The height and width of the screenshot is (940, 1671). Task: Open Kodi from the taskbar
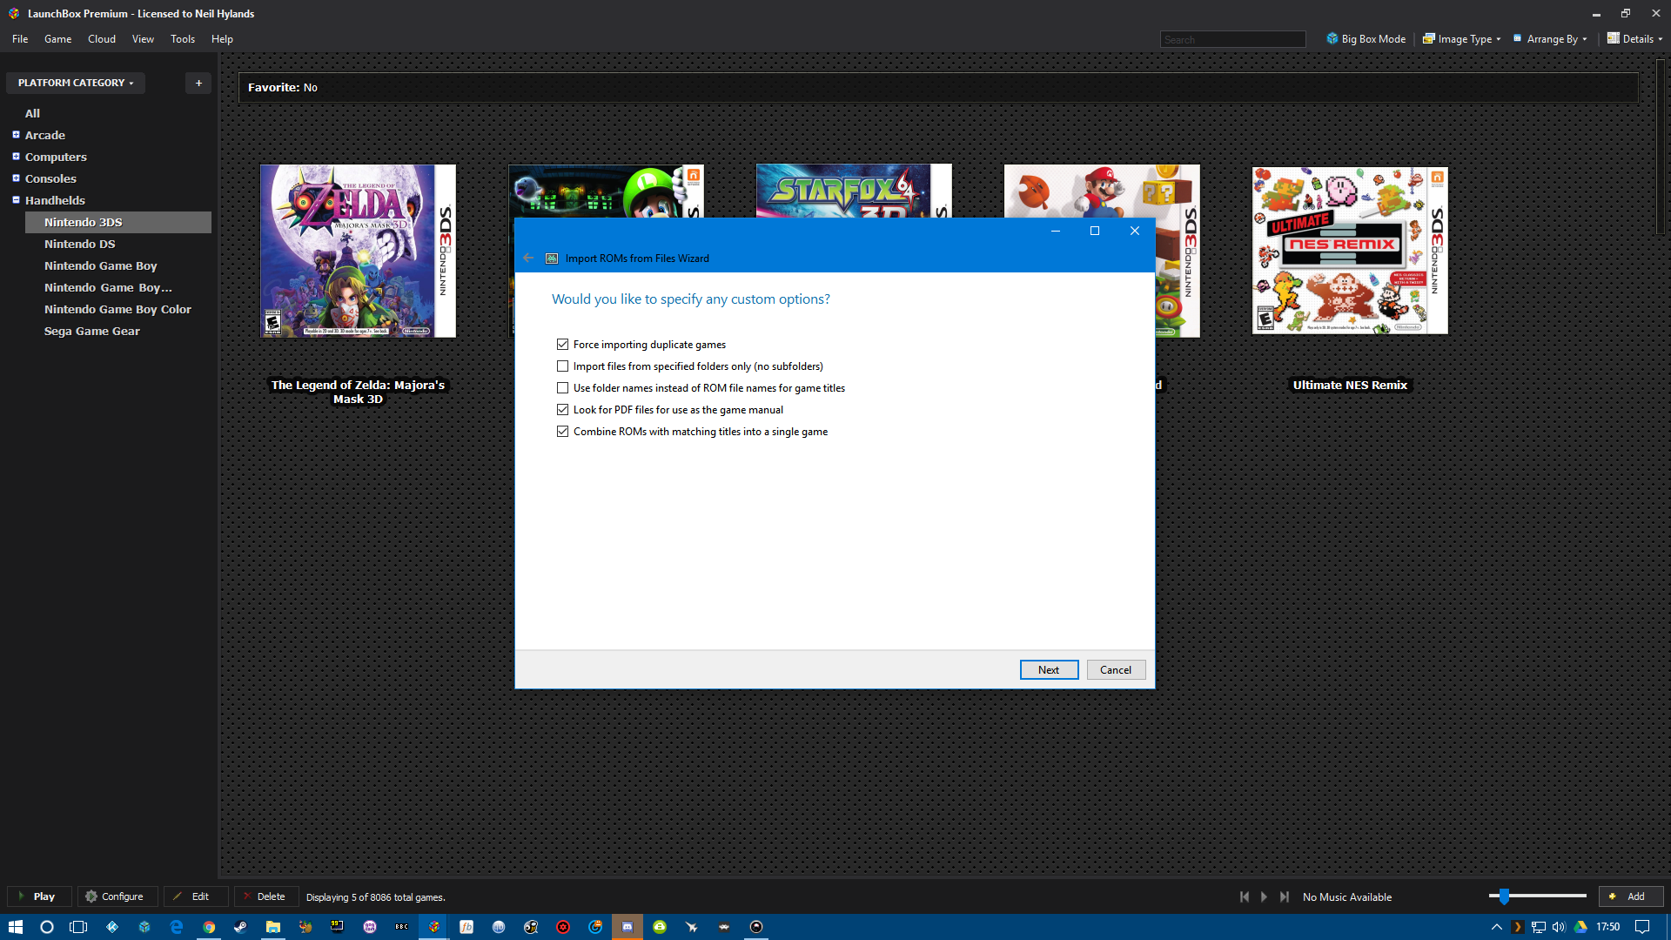pyautogui.click(x=112, y=927)
